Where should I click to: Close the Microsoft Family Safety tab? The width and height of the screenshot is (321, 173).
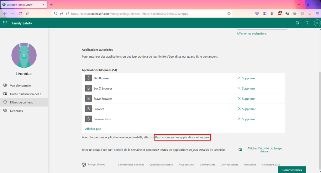[43, 4]
